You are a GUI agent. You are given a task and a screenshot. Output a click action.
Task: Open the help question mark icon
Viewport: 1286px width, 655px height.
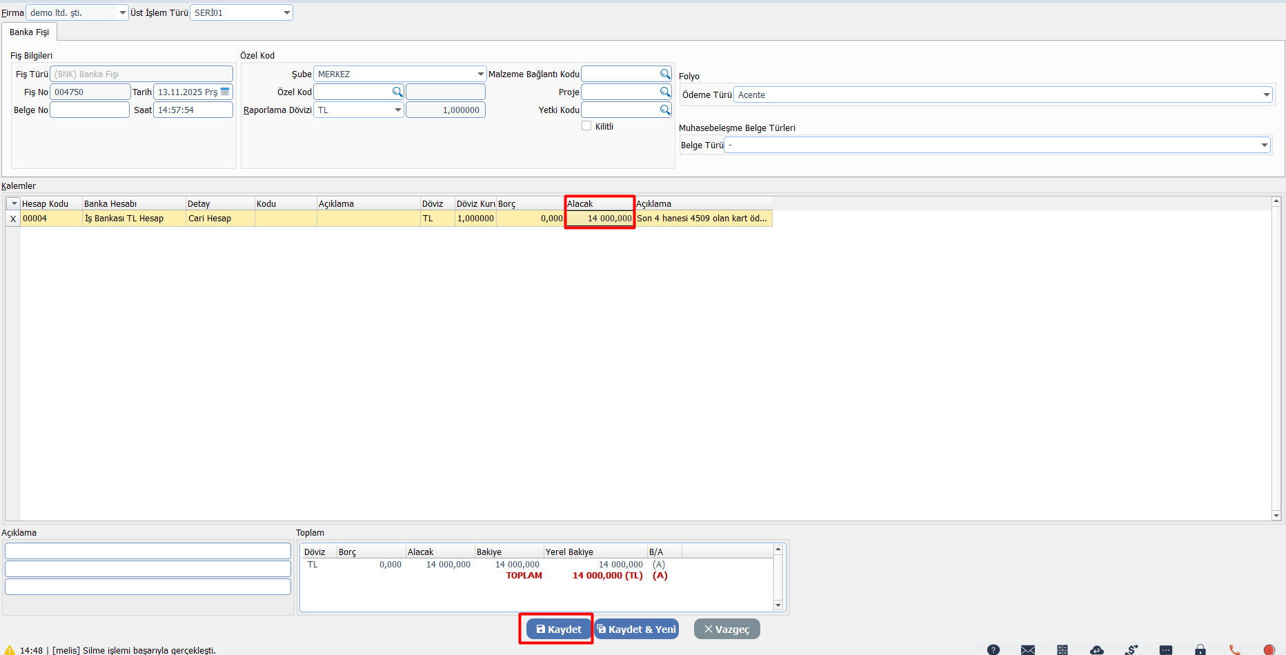993,649
